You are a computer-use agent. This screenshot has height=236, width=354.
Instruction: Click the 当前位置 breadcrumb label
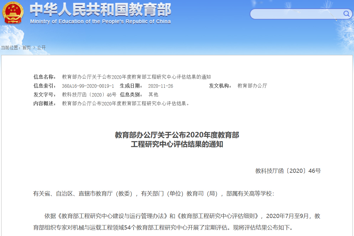pyautogui.click(x=11, y=48)
